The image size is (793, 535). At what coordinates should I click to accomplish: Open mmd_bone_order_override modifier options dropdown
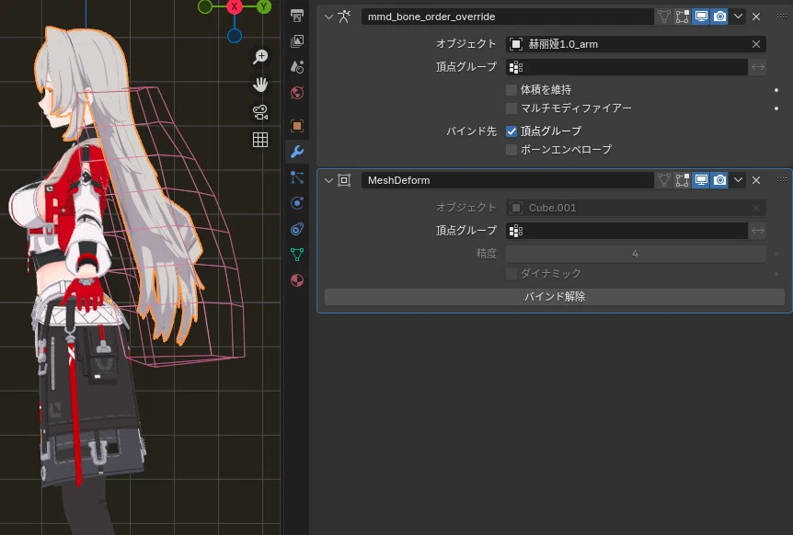tap(739, 17)
